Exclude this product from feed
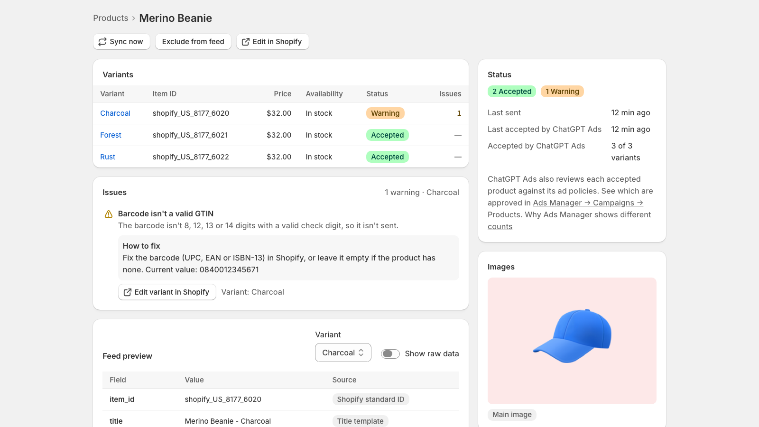 pos(193,42)
